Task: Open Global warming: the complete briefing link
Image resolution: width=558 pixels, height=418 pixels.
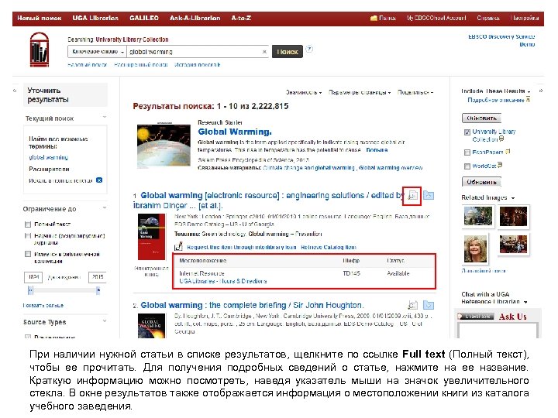Action: [252, 305]
